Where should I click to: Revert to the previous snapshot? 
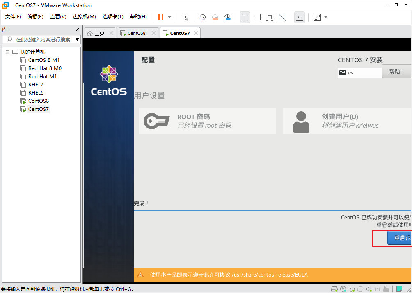point(215,17)
